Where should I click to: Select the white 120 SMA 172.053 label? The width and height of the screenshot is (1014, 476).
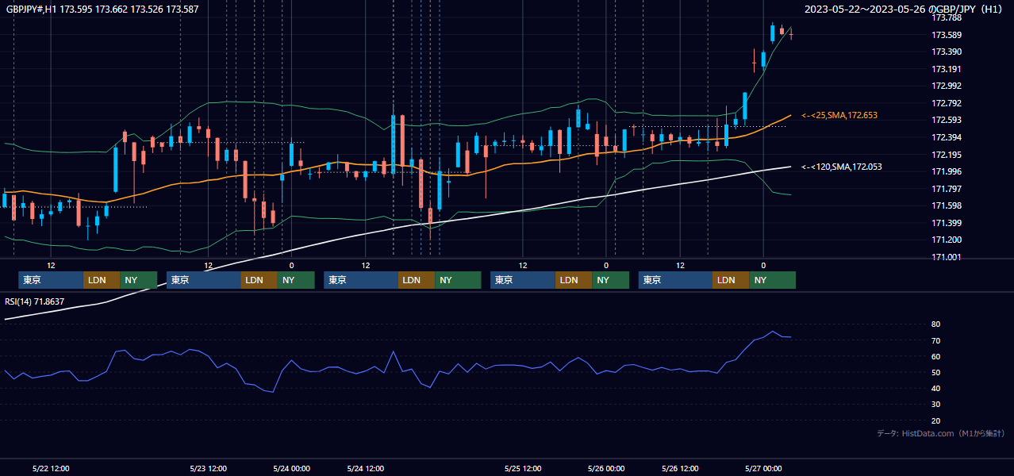842,167
